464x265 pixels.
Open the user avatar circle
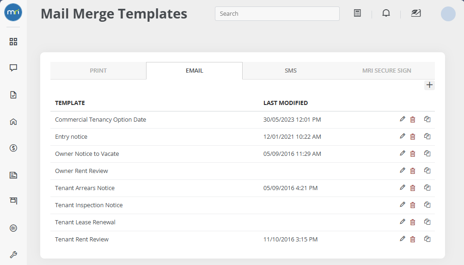point(448,14)
